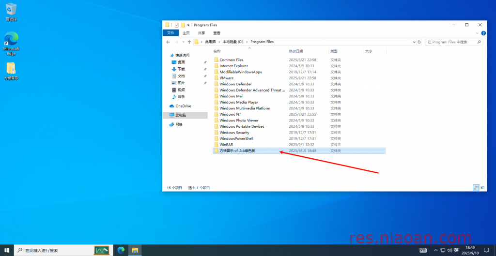Click the search magnifier icon in Explorer
Image resolution: width=496 pixels, height=256 pixels.
click(x=479, y=42)
